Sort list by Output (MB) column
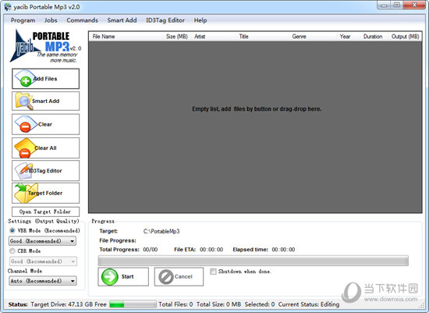The width and height of the screenshot is (429, 313). point(405,37)
